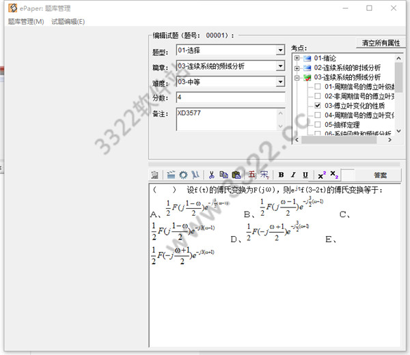
Task: Select the 05-抽样定理 tree label
Action: click(x=342, y=125)
